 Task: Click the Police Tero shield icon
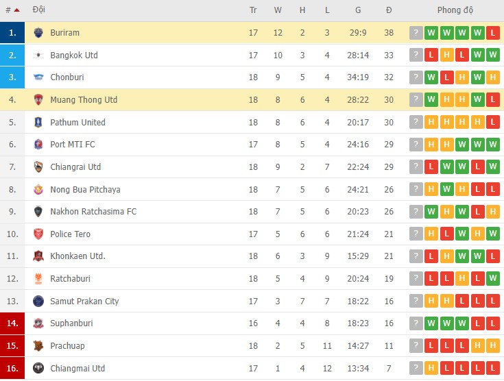(x=38, y=234)
